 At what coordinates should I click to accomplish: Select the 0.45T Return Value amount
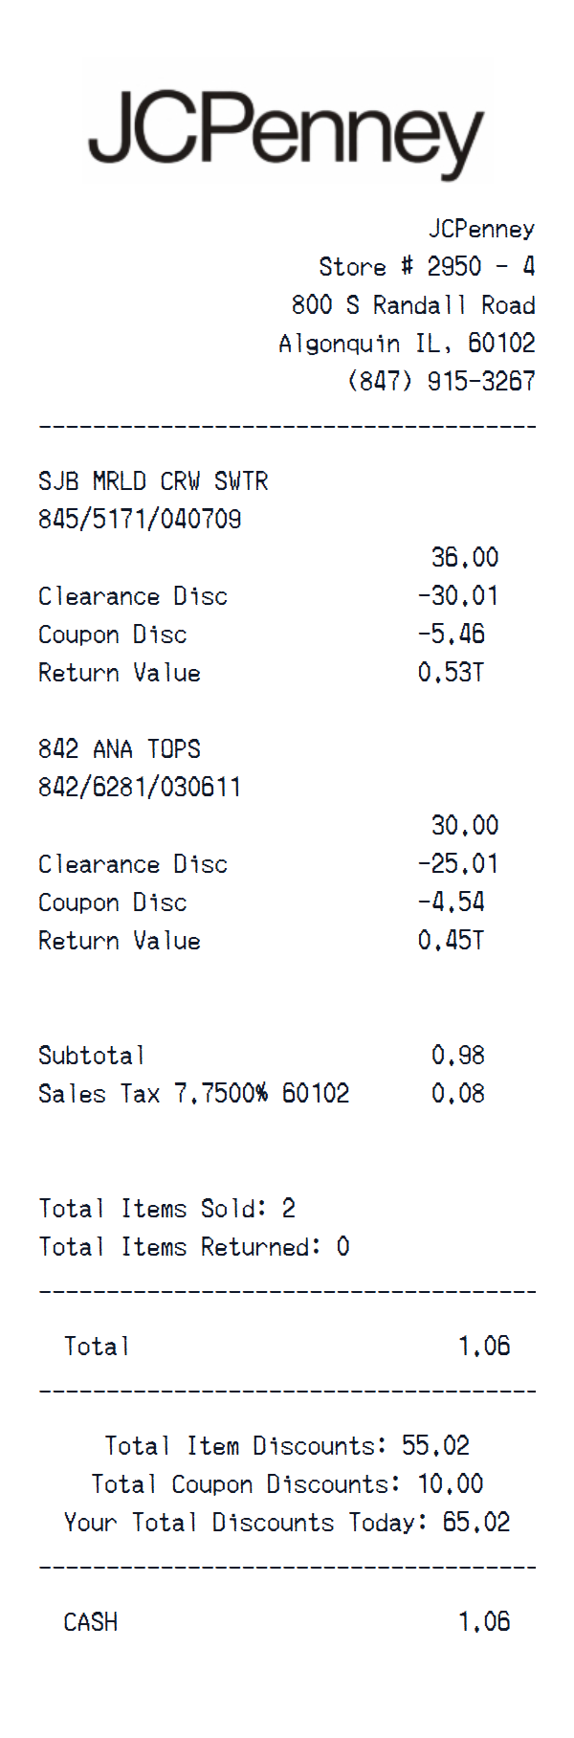(451, 940)
